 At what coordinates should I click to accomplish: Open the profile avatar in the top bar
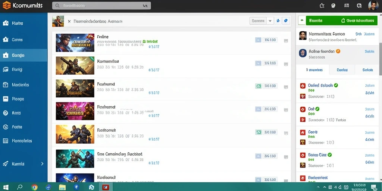click(373, 5)
